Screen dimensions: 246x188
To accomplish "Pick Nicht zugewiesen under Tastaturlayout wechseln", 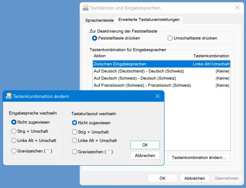I will click(75, 123).
